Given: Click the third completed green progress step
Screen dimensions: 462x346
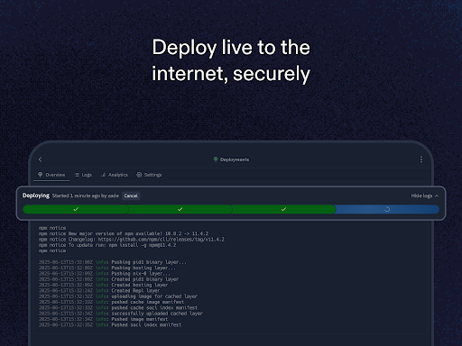Looking at the screenshot, I should tap(283, 209).
